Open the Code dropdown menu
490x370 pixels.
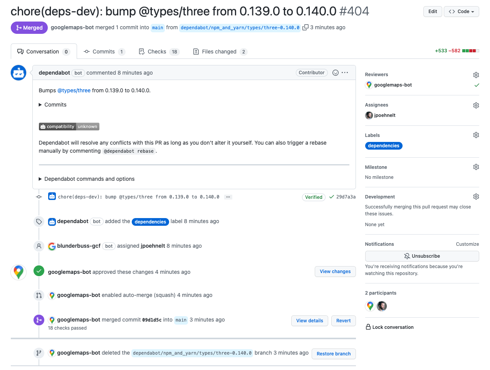coord(461,12)
